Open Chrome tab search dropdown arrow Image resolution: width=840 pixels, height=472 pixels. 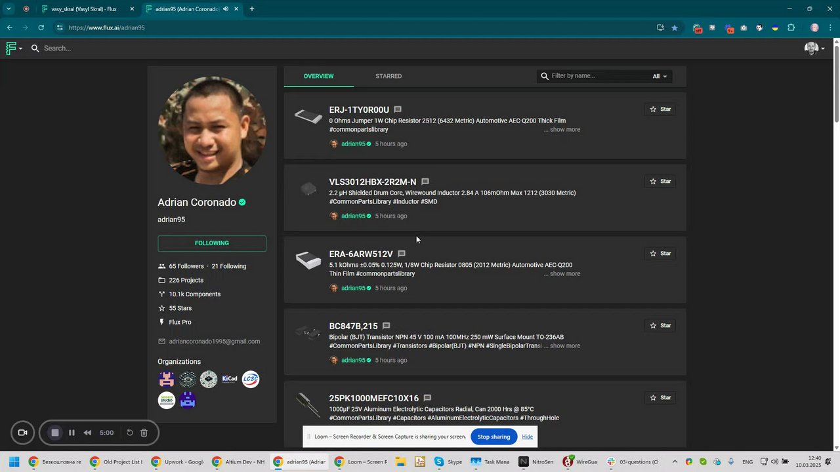coord(9,9)
